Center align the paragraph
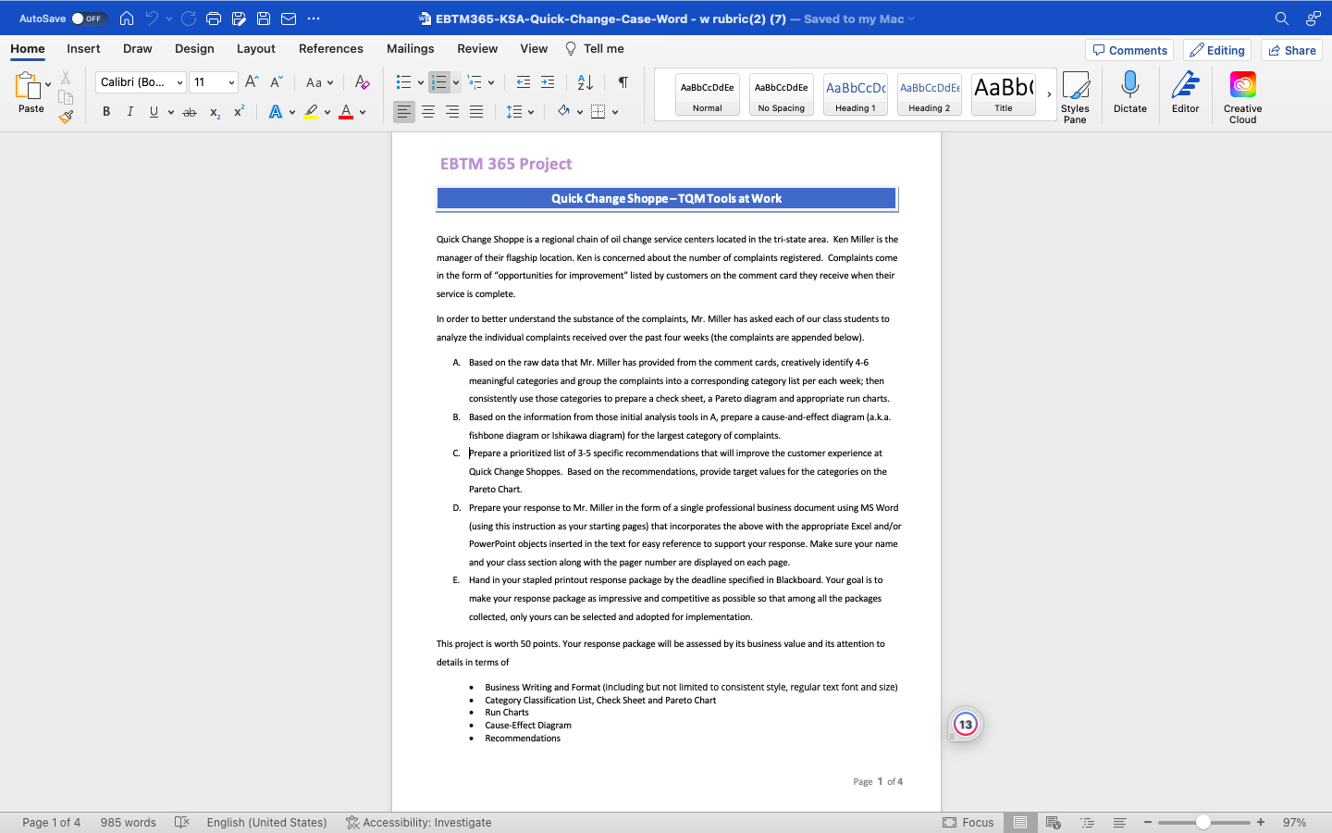1332x833 pixels. [x=428, y=112]
